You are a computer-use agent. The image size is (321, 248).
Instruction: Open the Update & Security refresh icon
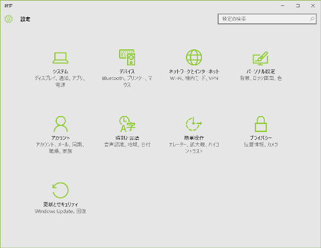pyautogui.click(x=60, y=190)
